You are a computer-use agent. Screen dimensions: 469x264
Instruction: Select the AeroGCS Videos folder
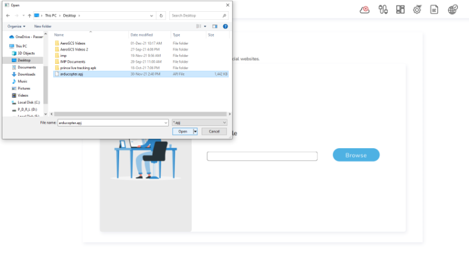[x=70, y=43]
